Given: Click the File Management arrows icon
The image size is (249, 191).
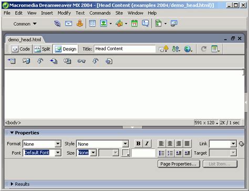Looking at the screenshot, I should click(x=176, y=49).
